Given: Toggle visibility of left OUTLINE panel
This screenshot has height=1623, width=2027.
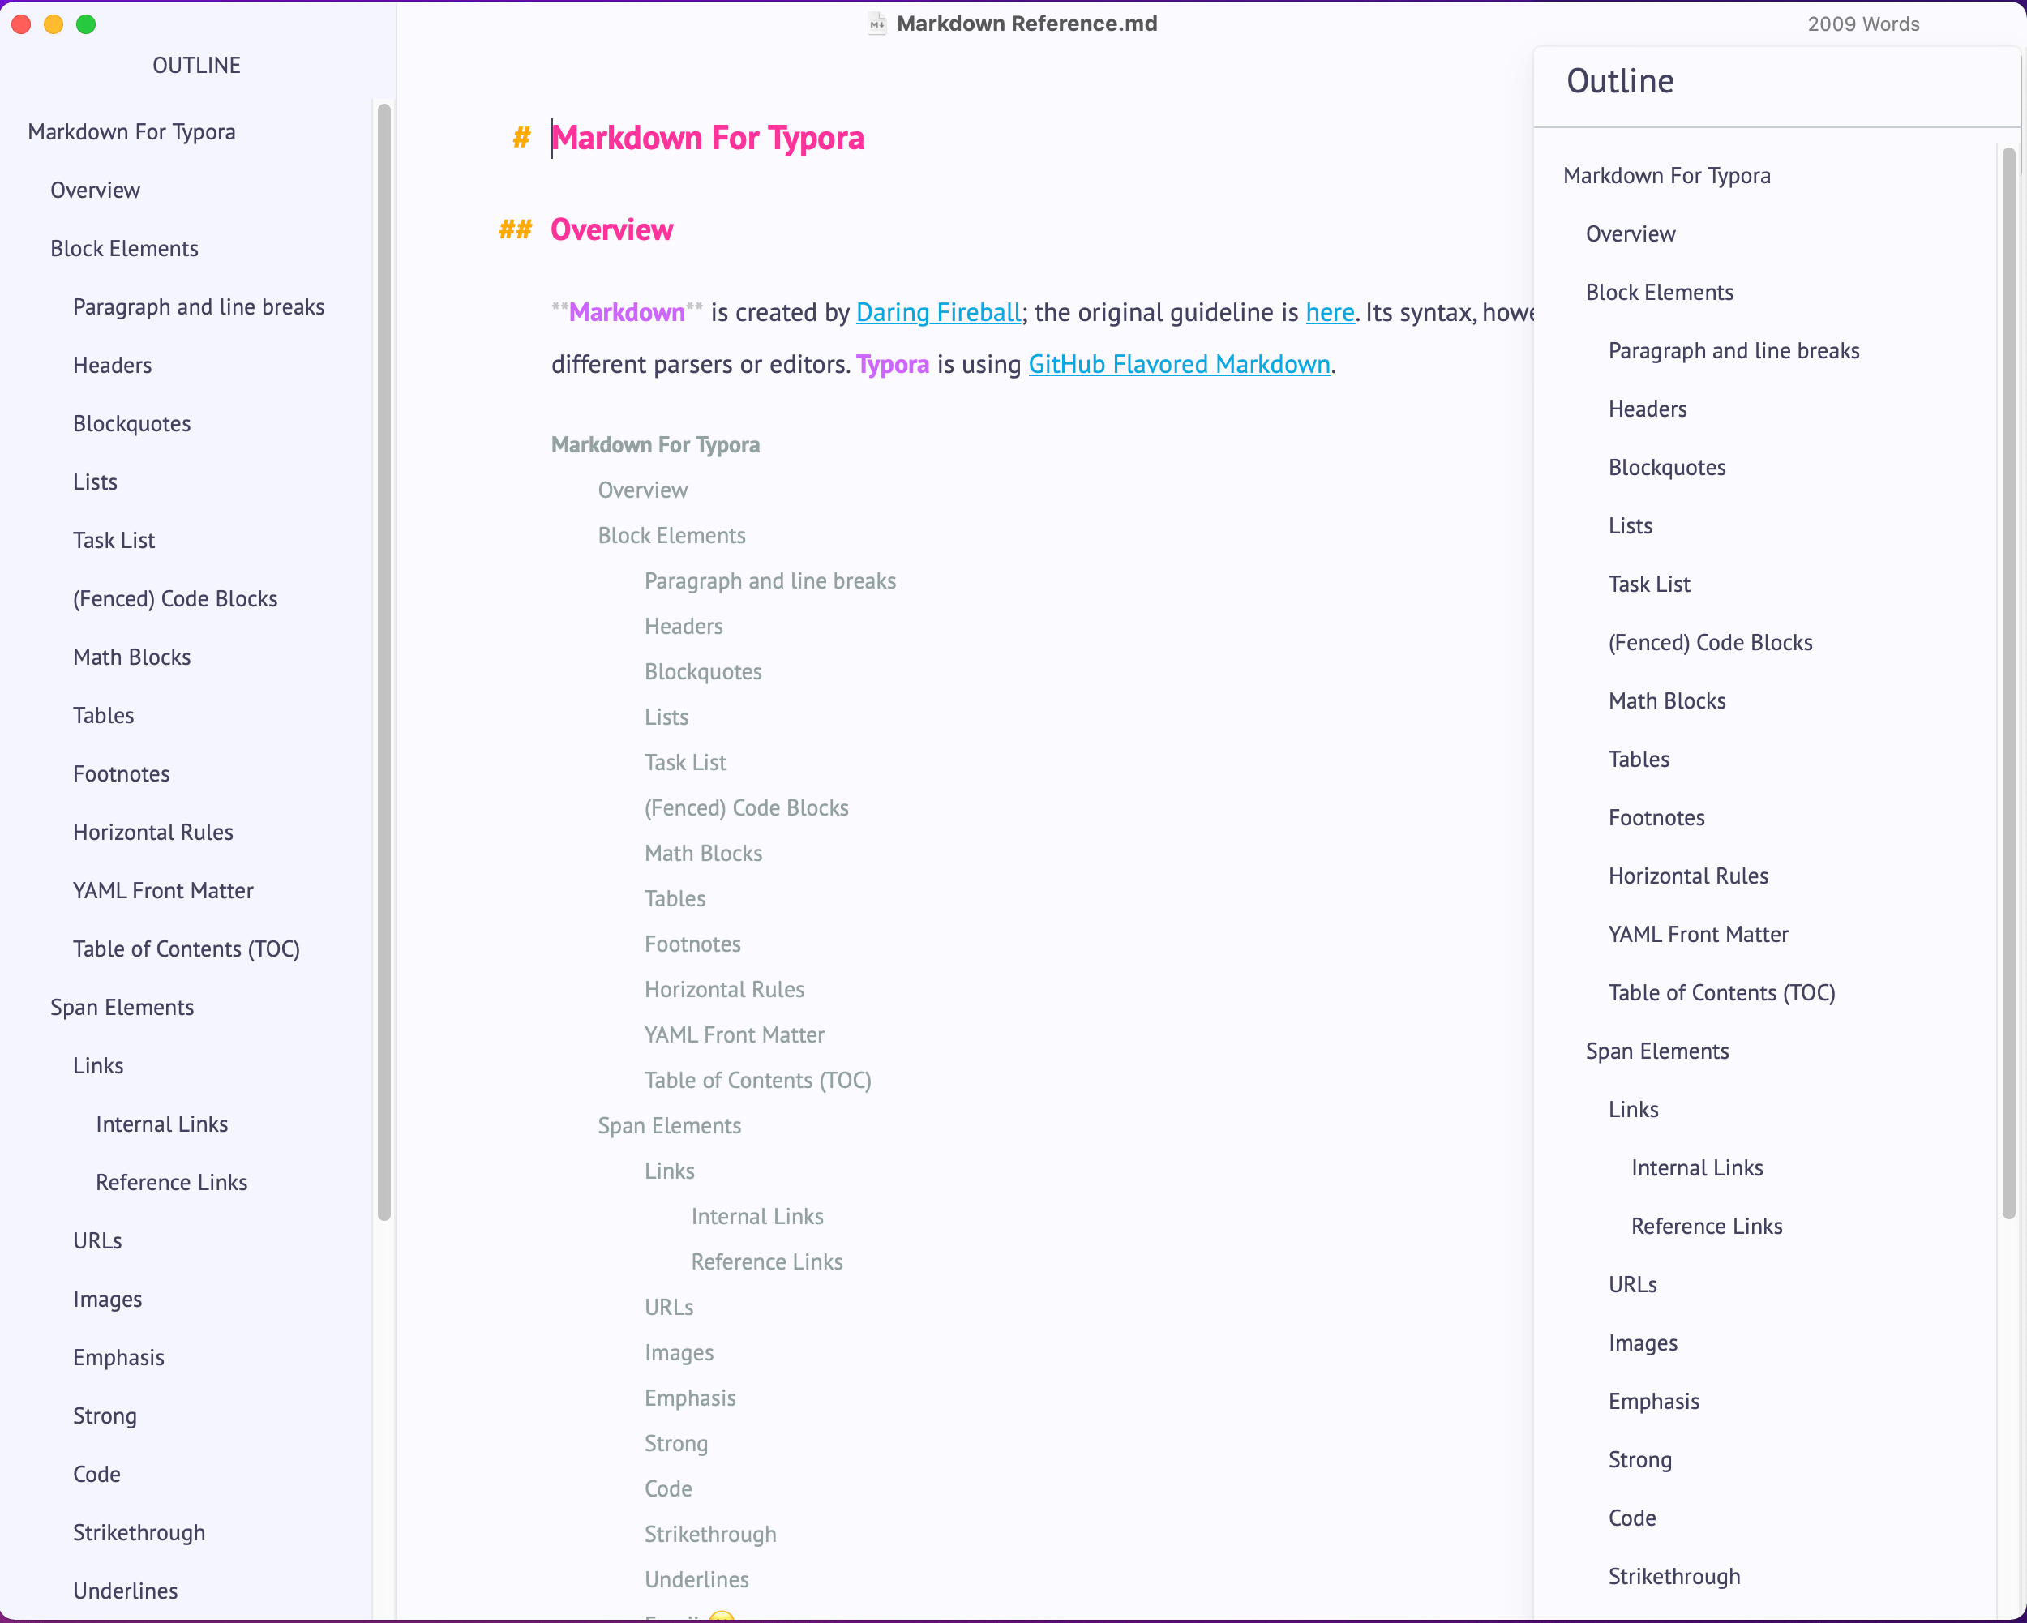Looking at the screenshot, I should click(x=197, y=65).
